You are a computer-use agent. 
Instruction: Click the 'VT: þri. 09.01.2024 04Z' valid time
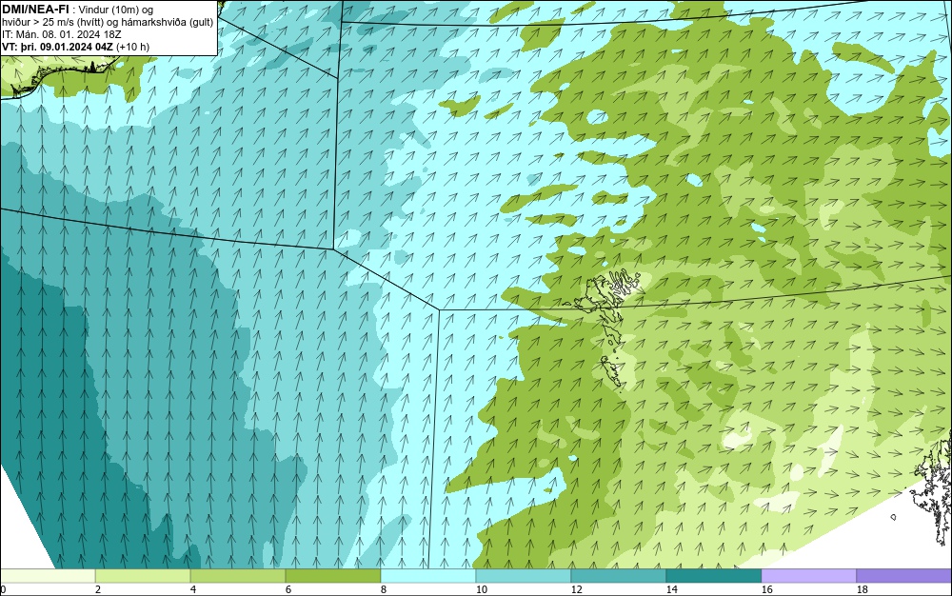point(57,47)
